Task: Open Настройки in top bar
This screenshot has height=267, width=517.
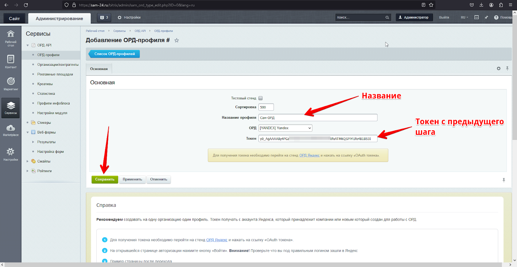Action: pyautogui.click(x=129, y=17)
